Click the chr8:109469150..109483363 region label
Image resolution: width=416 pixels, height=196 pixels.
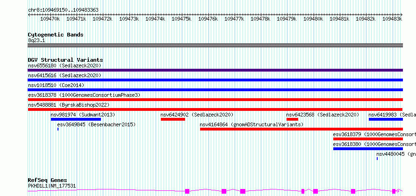pyautogui.click(x=63, y=10)
